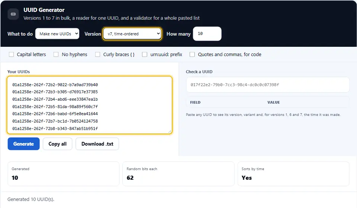Click the Generate button

(24, 144)
